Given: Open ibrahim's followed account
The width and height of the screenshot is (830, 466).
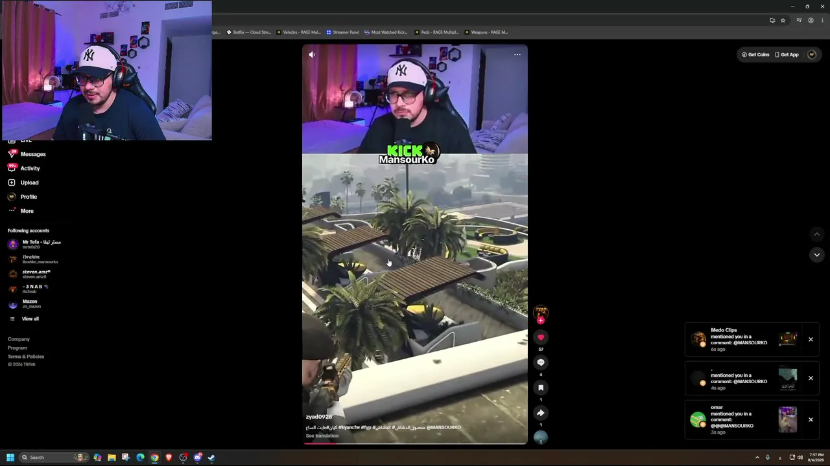Looking at the screenshot, I should tap(34, 259).
